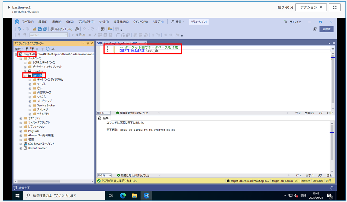
Task: Click the Save All icon in toolbar
Action: [x=44, y=29]
